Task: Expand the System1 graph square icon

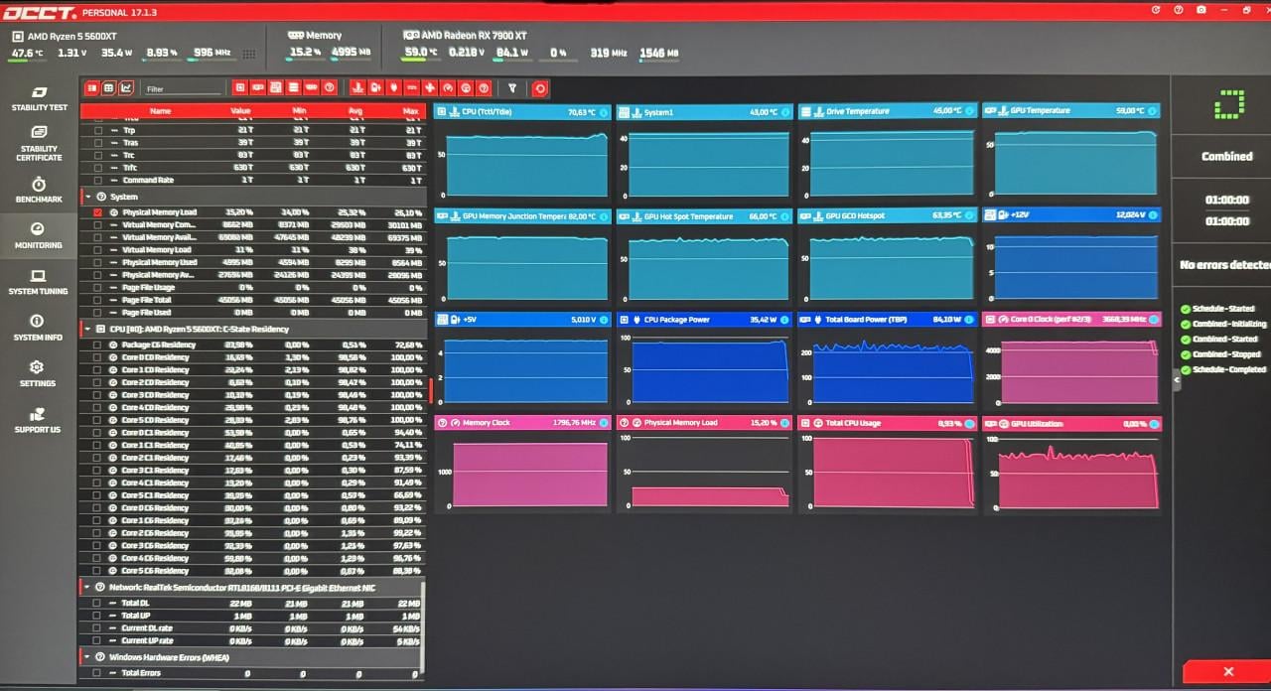Action: [x=624, y=112]
